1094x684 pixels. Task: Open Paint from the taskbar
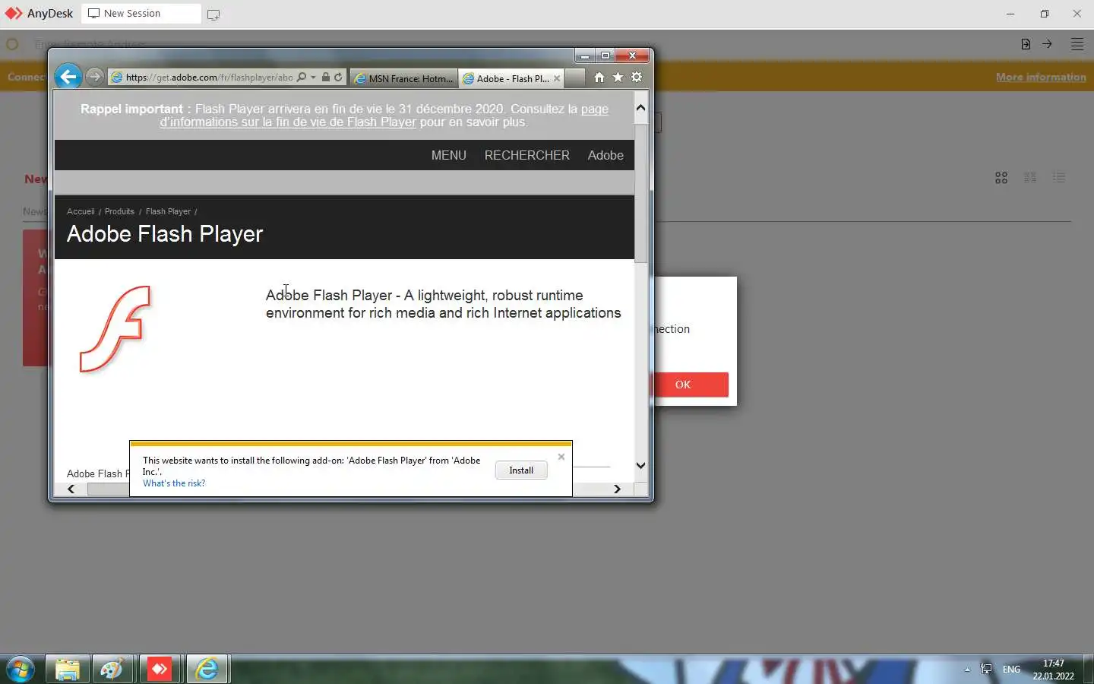pos(113,670)
